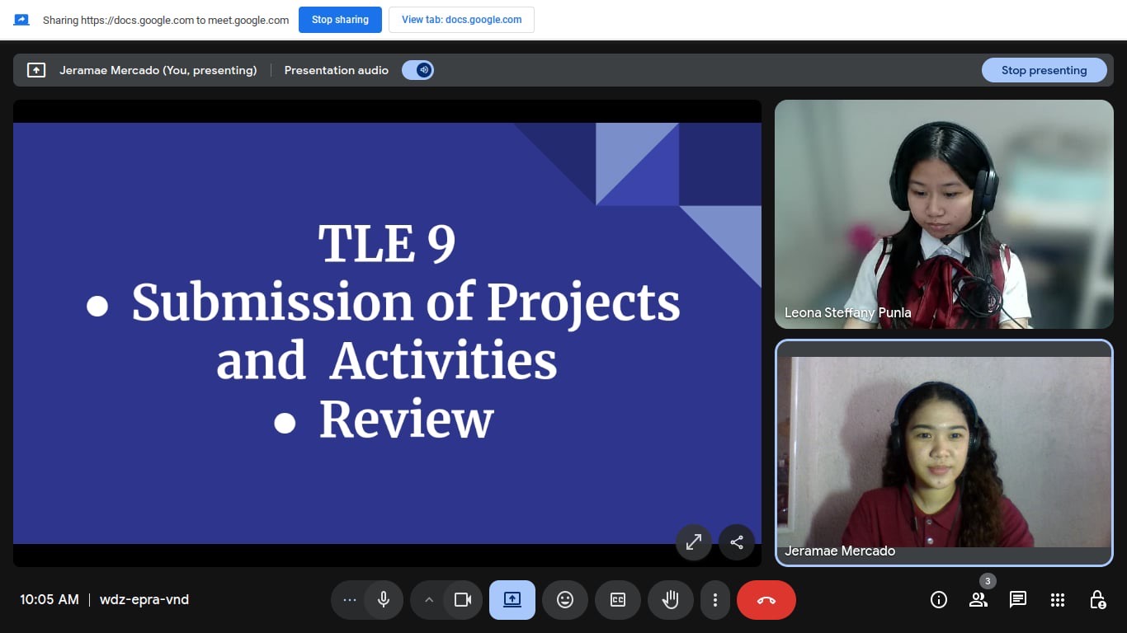
Task: Open the emoji reactions panel
Action: pyautogui.click(x=565, y=600)
